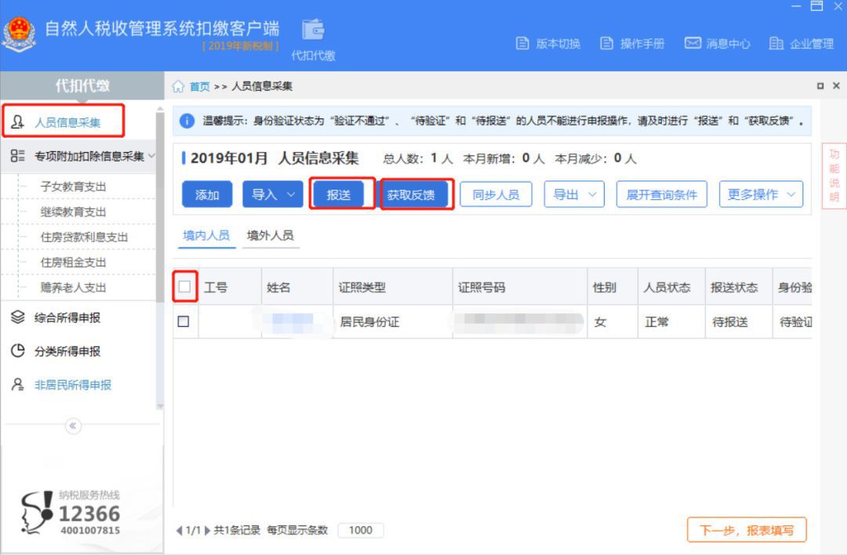The image size is (847, 555).
Task: Expand the 更多操作 dropdown
Action: 761,194
